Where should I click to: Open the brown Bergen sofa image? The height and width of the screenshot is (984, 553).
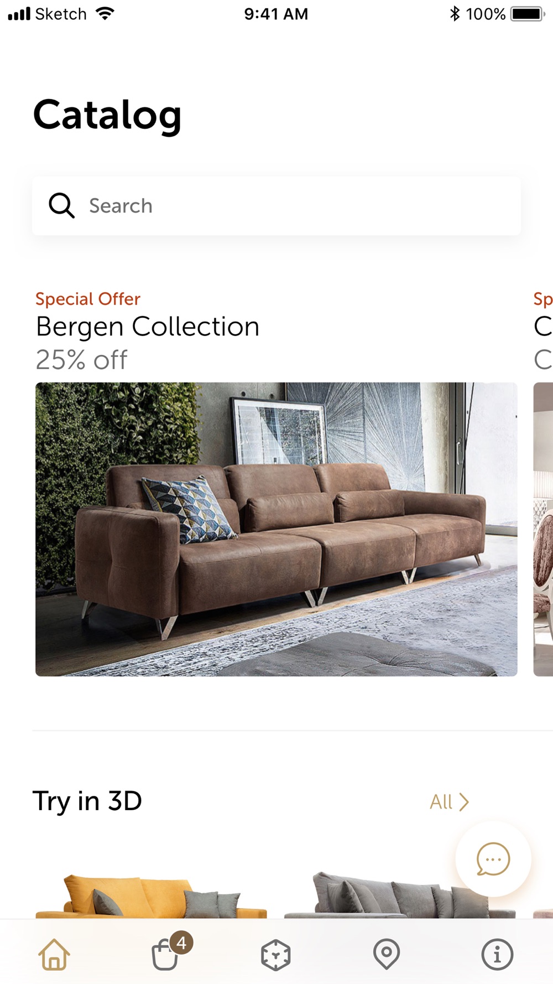[276, 529]
